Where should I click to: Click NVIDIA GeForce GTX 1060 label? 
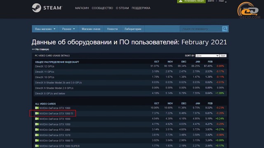coord(55,108)
